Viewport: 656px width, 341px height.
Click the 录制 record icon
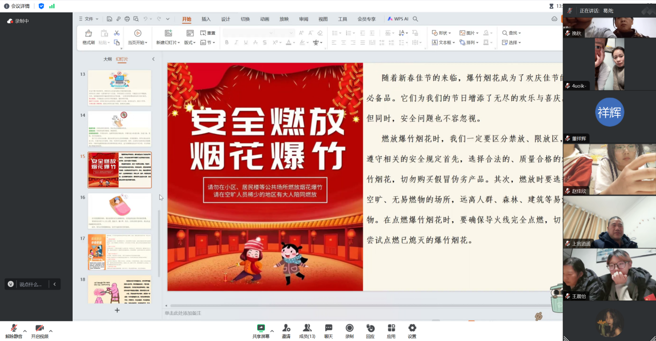pyautogui.click(x=350, y=328)
